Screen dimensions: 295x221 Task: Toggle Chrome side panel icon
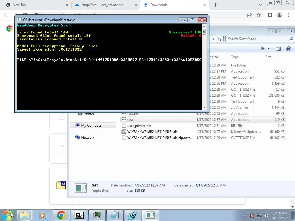point(270,15)
